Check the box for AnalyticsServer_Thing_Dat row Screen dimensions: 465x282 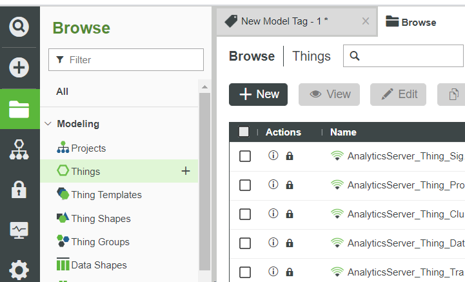tap(245, 243)
